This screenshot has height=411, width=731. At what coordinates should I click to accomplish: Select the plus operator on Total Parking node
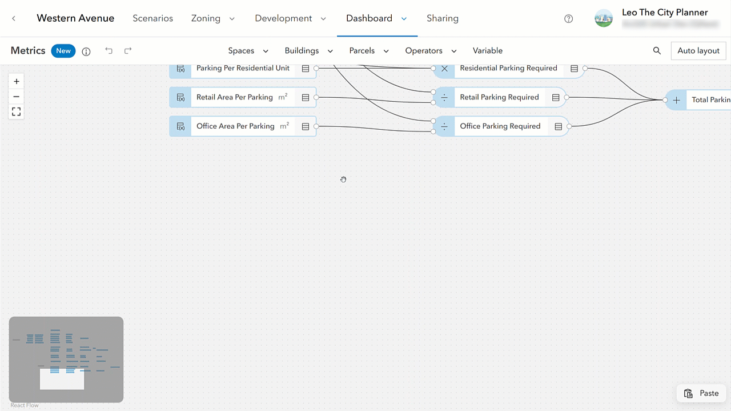[676, 99]
